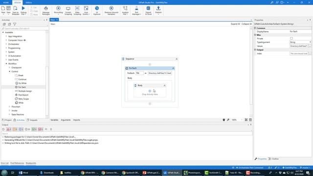Image resolution: width=313 pixels, height=176 pixels.
Task: Open Outline panel tab
Action: tap(274, 159)
